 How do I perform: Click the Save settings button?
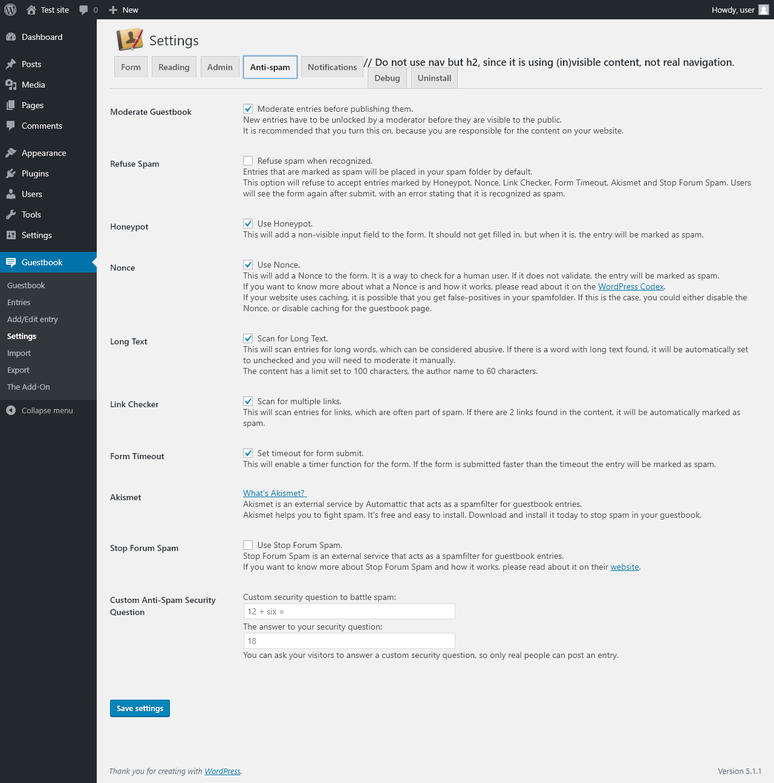pyautogui.click(x=140, y=708)
